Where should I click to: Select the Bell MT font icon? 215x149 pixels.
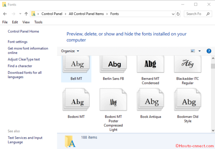[x=76, y=64]
